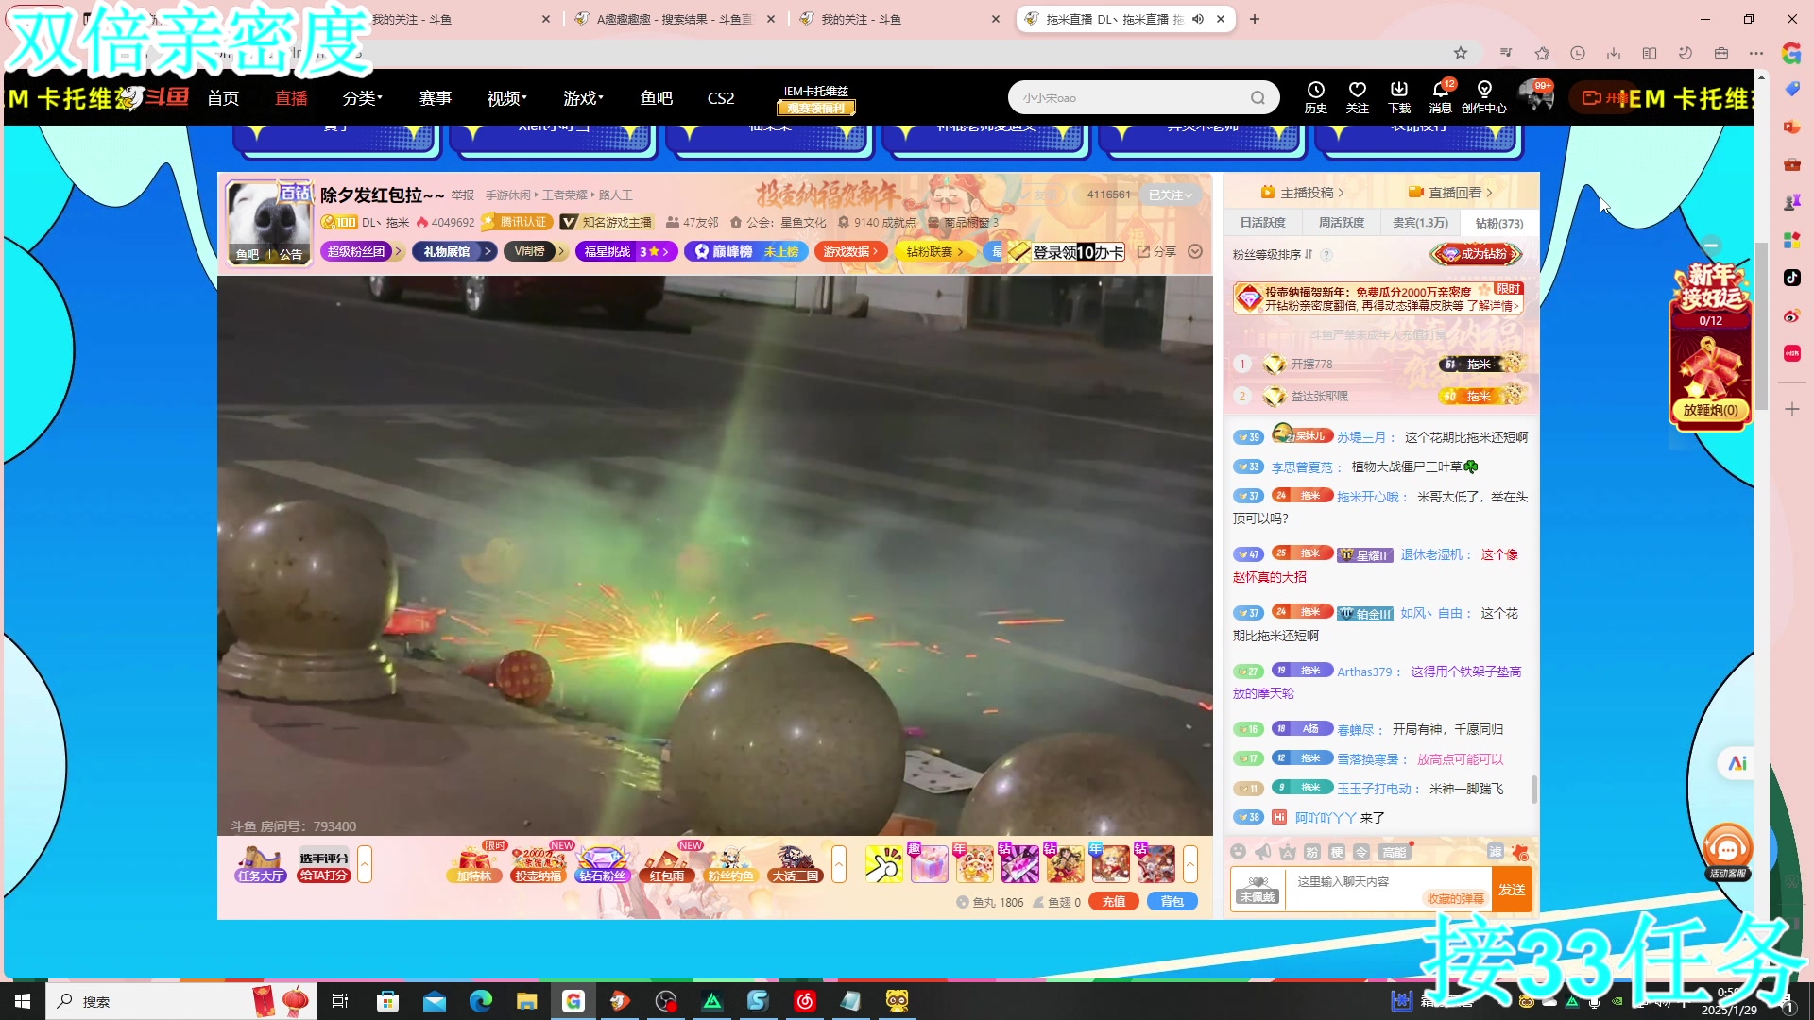Open the 历史 history icon
This screenshot has width=1814, height=1020.
[x=1315, y=96]
